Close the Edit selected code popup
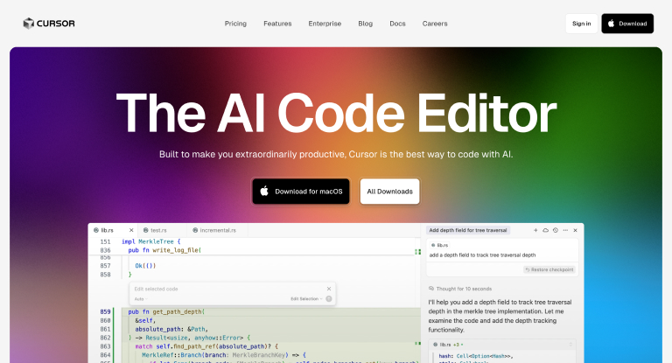672x363 pixels. click(x=329, y=289)
